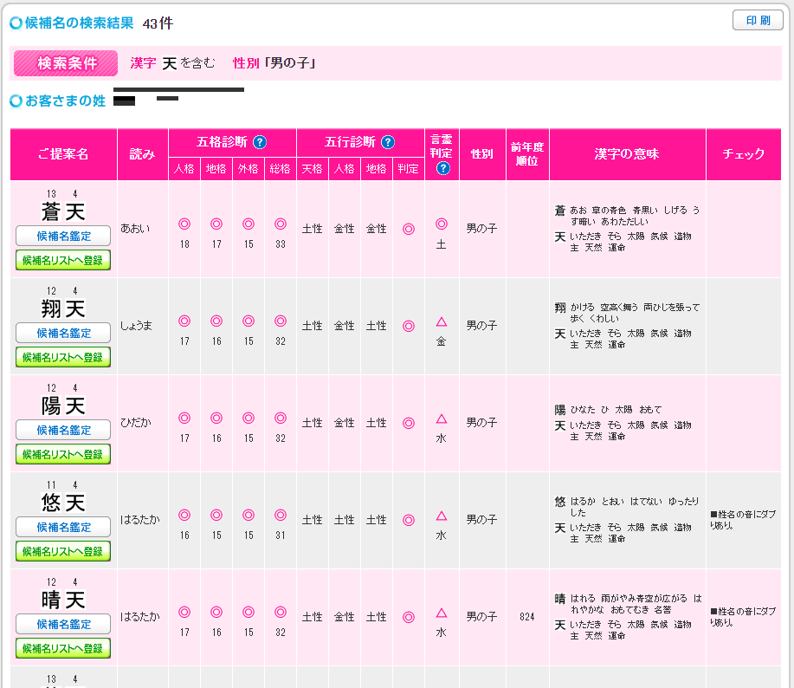
Task: Click the 総格 sub-header under 五格診断
Action: coord(281,169)
